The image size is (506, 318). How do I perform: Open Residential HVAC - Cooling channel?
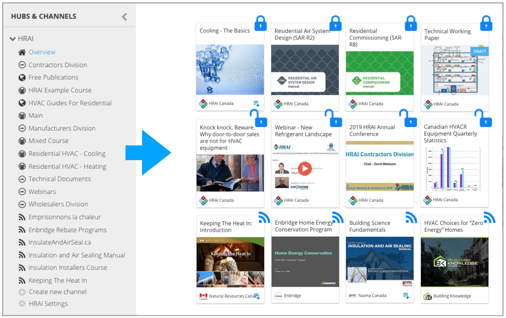pyautogui.click(x=67, y=154)
